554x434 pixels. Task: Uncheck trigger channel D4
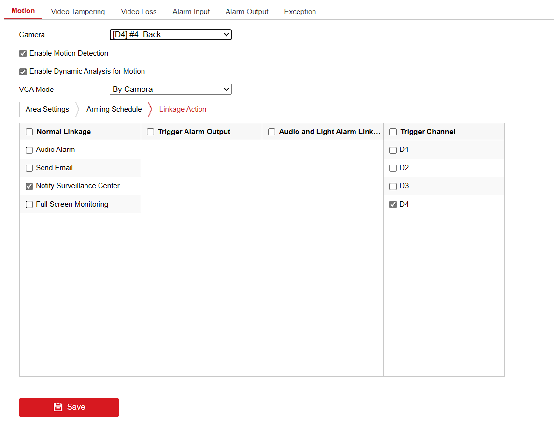coord(393,205)
